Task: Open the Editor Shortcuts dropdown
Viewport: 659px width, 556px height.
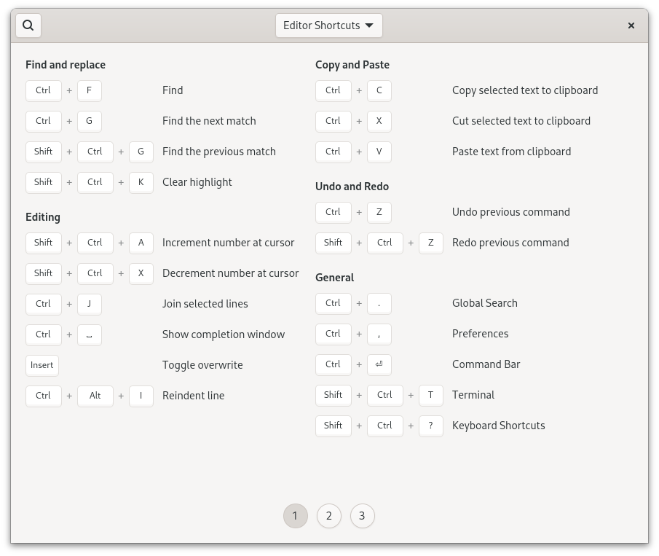Action: pyautogui.click(x=328, y=26)
